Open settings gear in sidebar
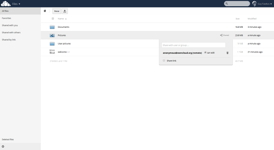 point(3,146)
